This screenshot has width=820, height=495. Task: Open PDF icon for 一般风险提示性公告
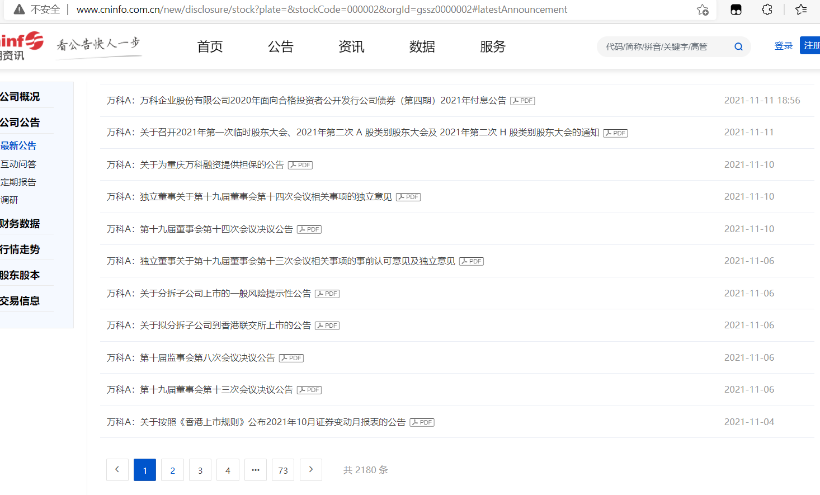click(x=327, y=294)
